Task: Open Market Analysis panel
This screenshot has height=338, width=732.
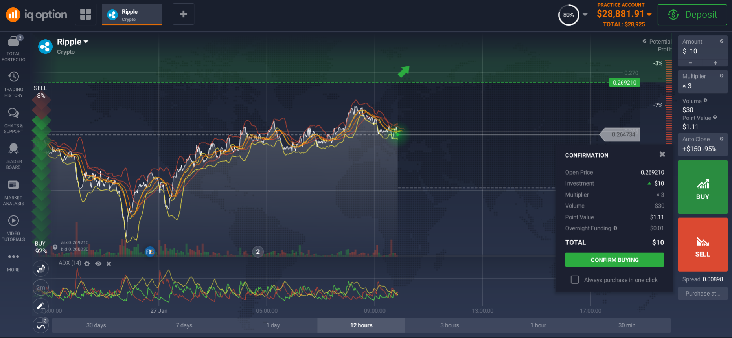Action: [13, 193]
